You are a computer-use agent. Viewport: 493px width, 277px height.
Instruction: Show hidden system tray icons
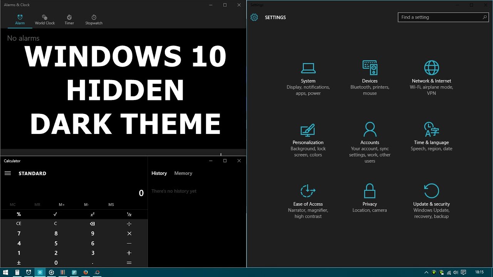click(x=427, y=272)
